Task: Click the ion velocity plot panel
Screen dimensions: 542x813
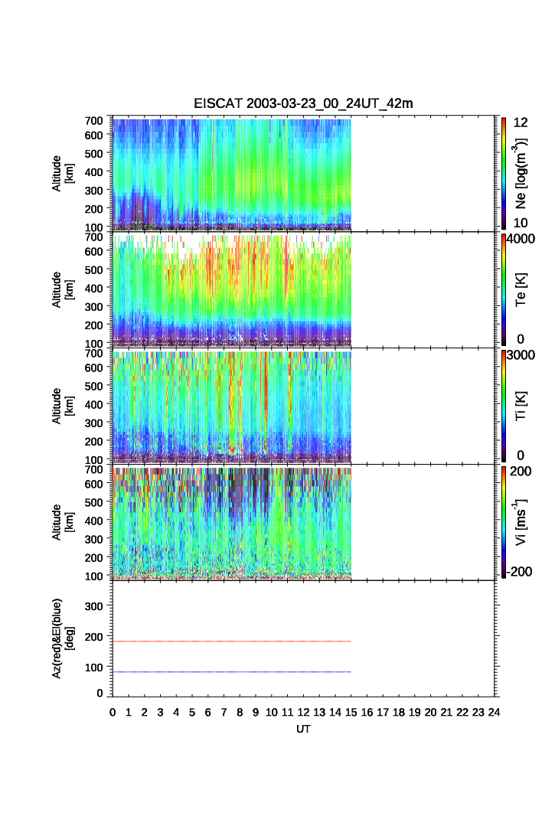Action: (x=231, y=522)
